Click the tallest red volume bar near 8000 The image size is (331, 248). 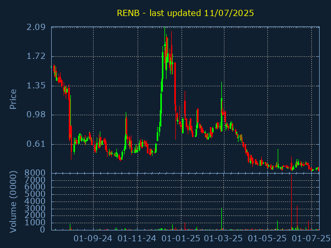click(291, 202)
